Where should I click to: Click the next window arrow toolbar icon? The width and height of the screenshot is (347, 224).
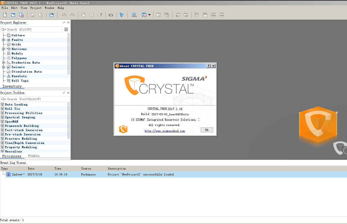click(186, 15)
